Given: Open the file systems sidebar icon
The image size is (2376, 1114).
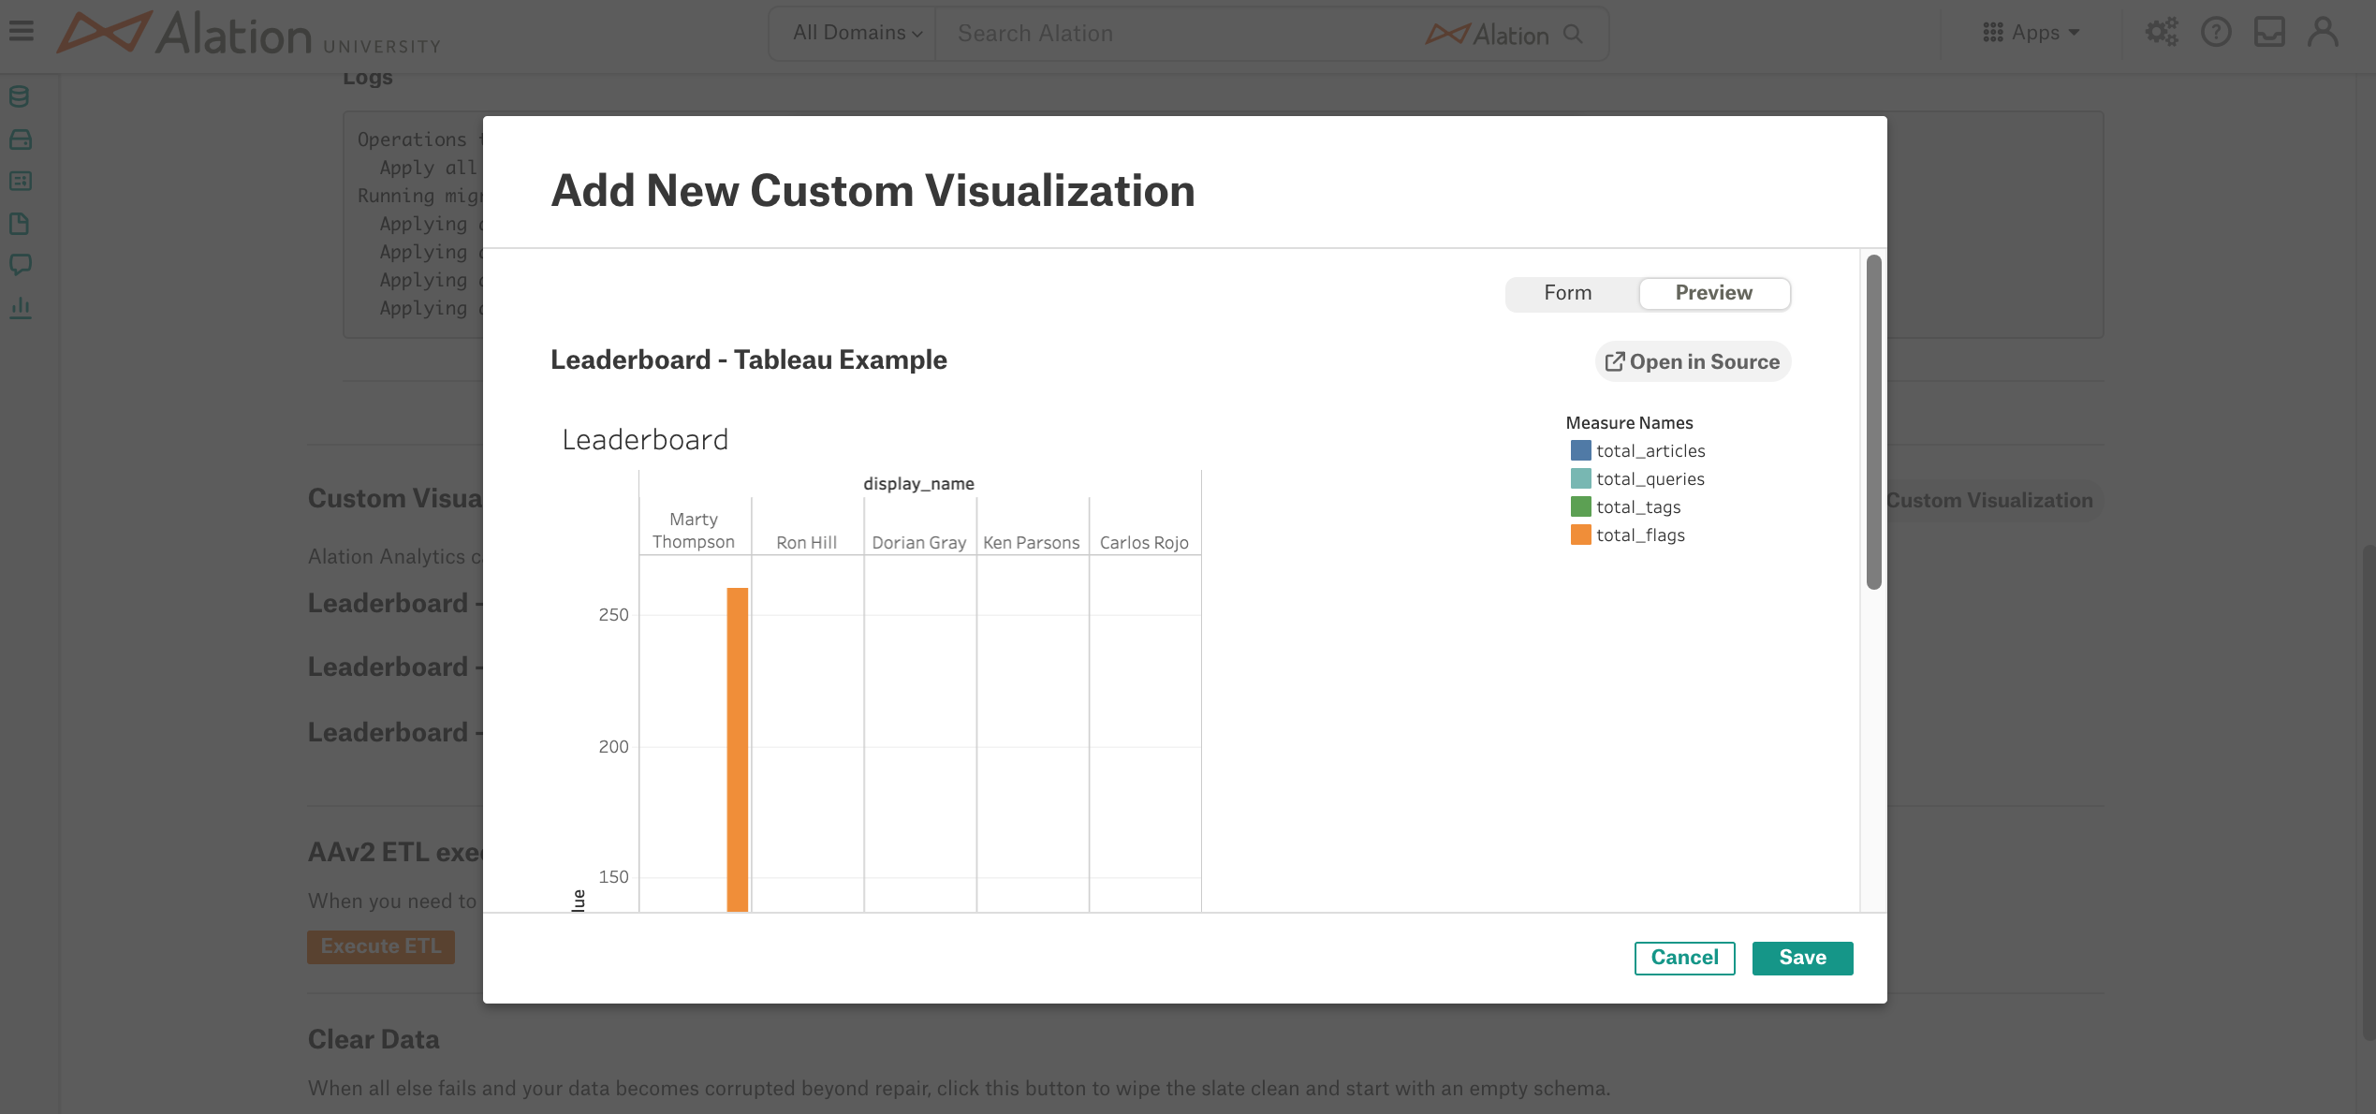Looking at the screenshot, I should (x=20, y=139).
